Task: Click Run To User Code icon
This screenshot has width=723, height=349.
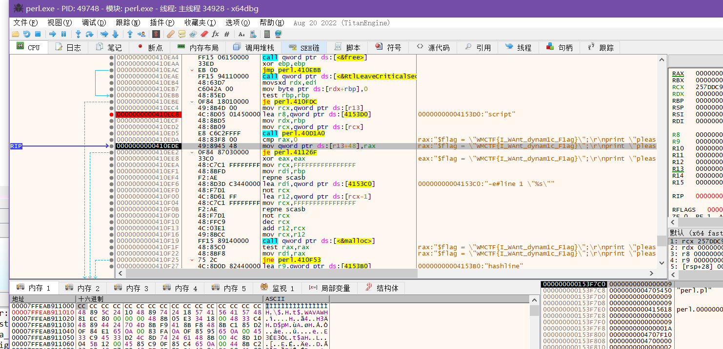Action: (141, 34)
